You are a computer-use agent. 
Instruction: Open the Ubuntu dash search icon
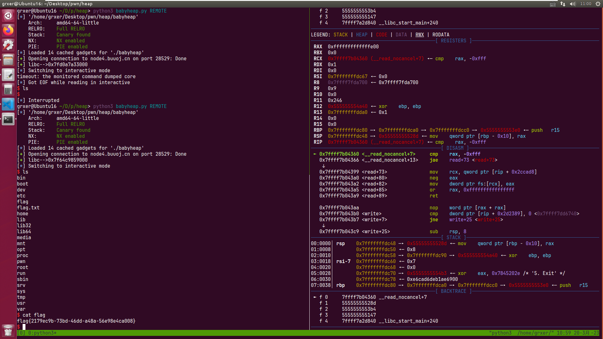[8, 15]
